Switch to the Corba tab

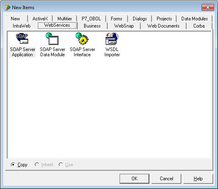[199, 26]
